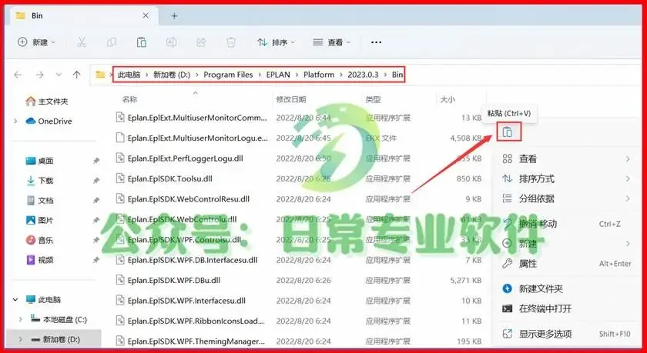Expand 本地磁盘 (C:) tree node
This screenshot has height=353, width=647.
click(x=21, y=319)
